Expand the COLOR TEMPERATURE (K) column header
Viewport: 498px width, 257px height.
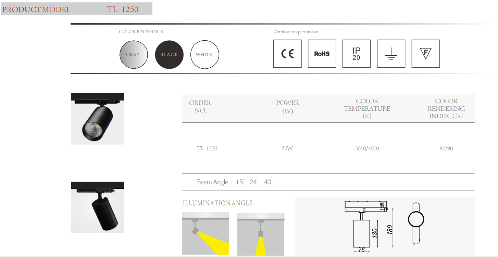(367, 108)
